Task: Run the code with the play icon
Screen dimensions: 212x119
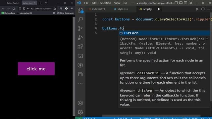Action: 197,9
